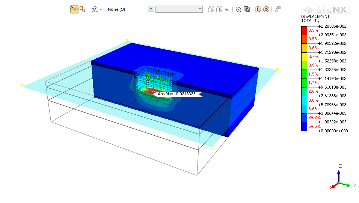Expand the None (O) selection dropdown
The height and width of the screenshot is (203, 359).
[151, 9]
